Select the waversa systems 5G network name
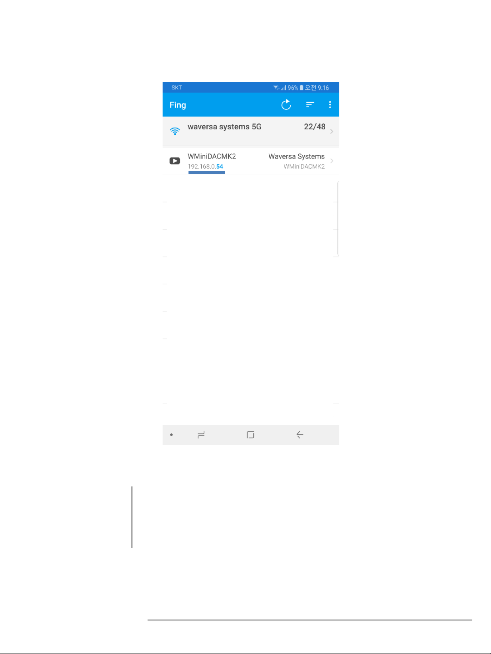 224,127
